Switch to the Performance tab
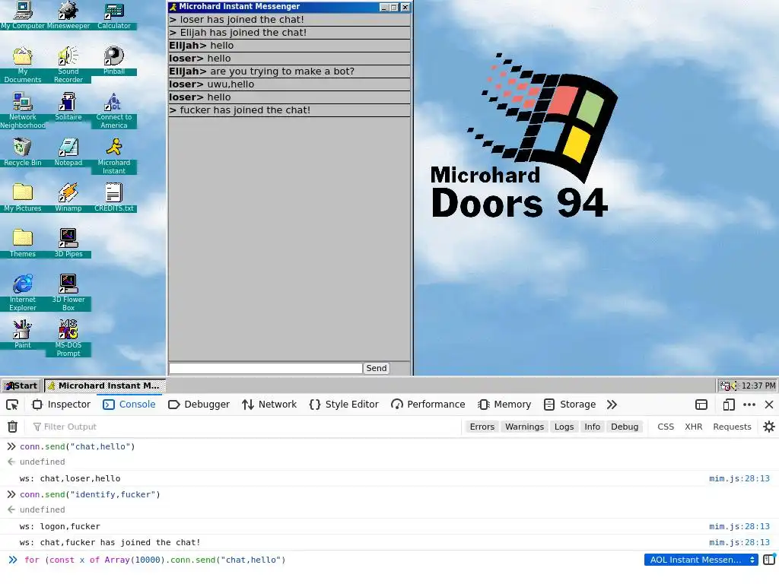Screen dimensions: 779x584 [428, 405]
